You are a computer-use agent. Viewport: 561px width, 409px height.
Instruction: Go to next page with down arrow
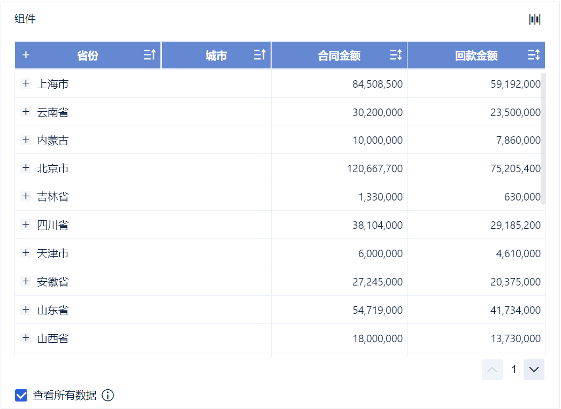(534, 369)
